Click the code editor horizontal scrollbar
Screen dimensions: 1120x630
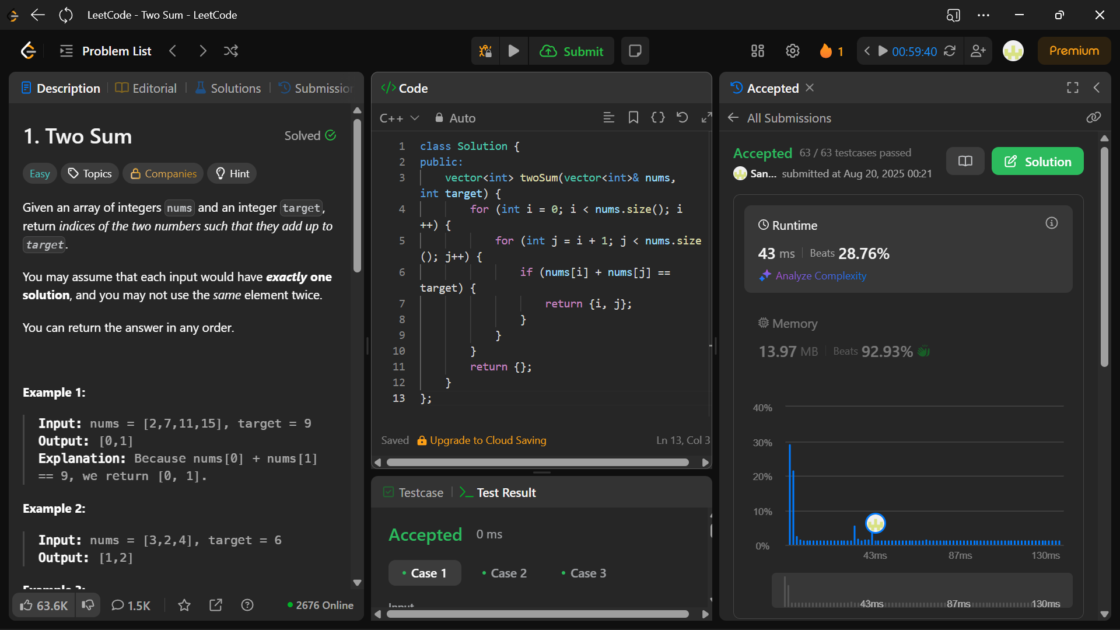click(x=537, y=463)
